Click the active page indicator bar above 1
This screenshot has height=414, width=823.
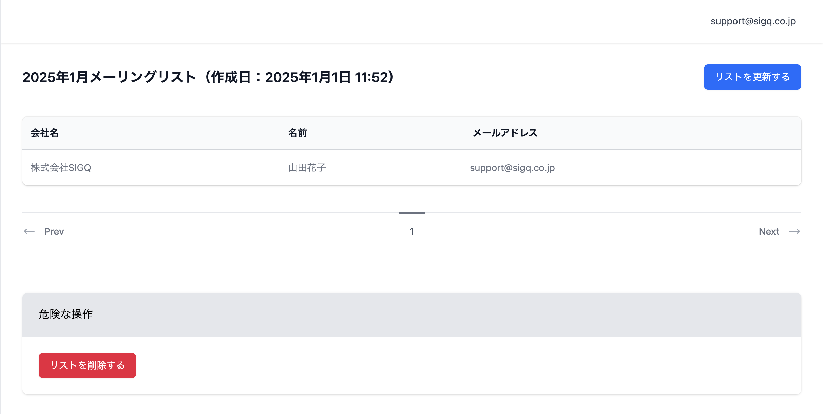[x=411, y=213]
